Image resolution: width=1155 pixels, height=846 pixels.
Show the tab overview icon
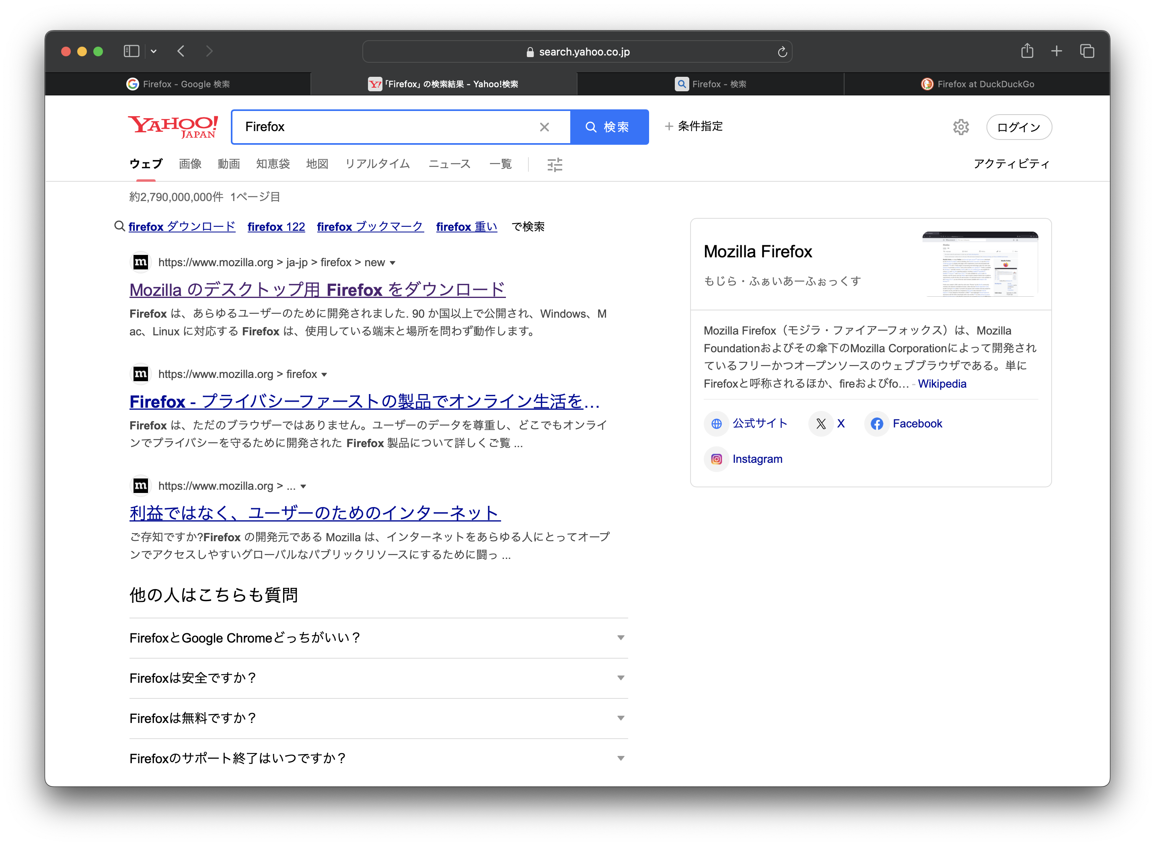(1087, 51)
